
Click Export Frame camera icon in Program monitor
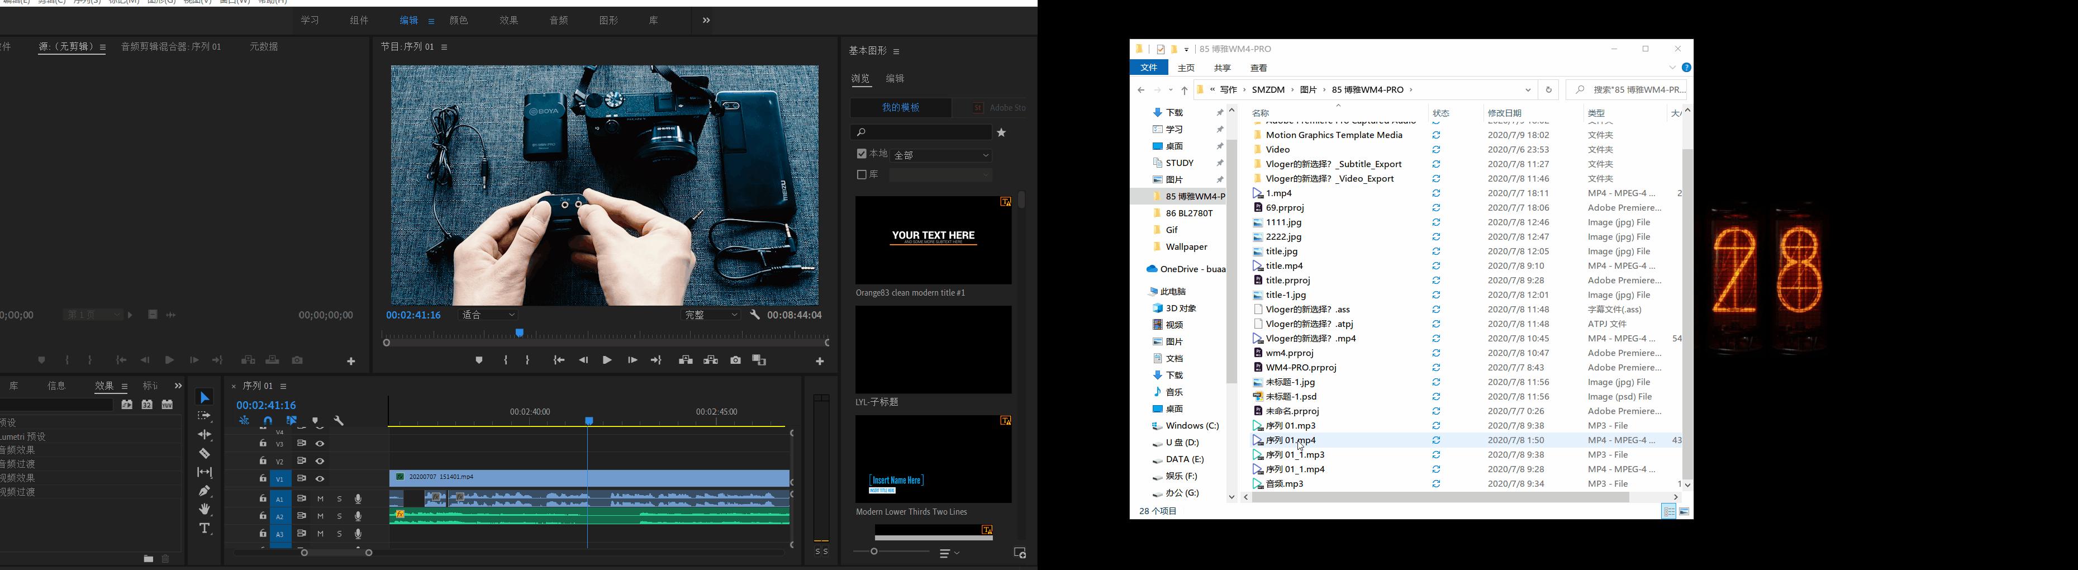pos(736,360)
